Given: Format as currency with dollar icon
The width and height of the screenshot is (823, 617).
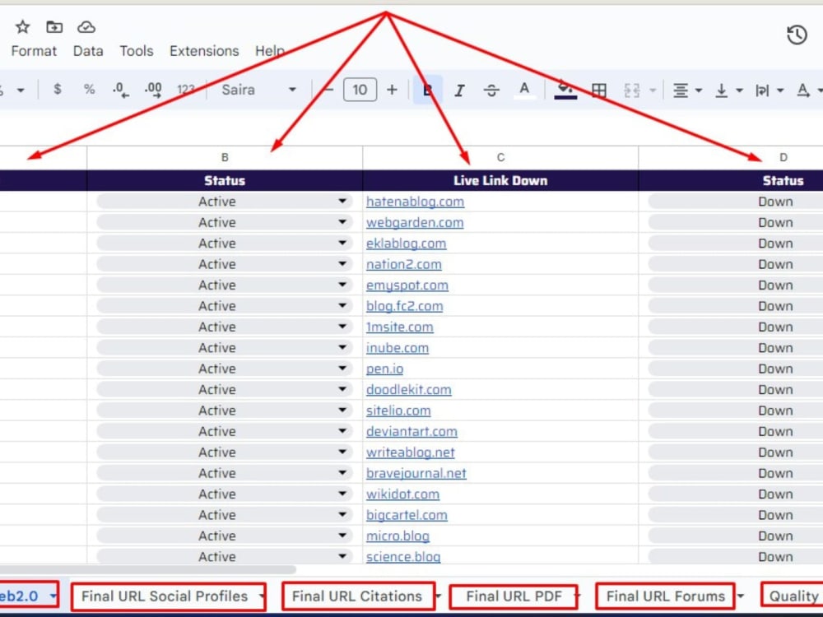Looking at the screenshot, I should tap(58, 89).
